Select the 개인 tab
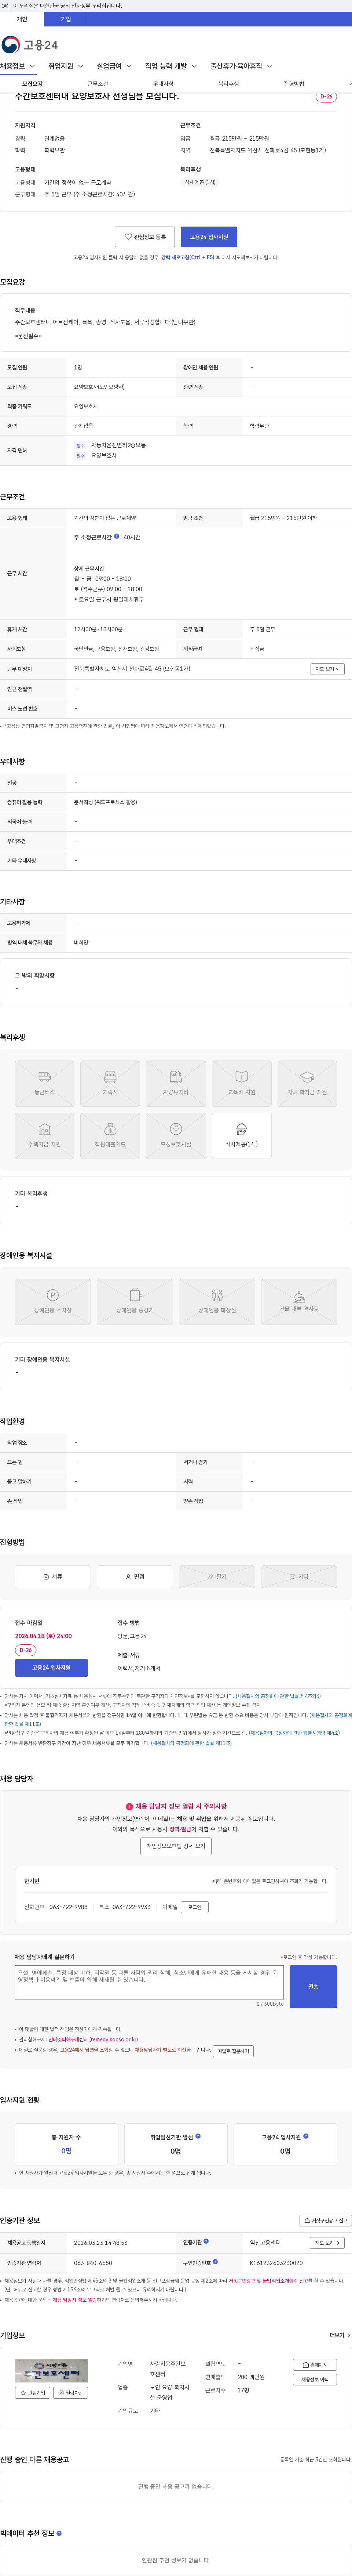 point(22,19)
